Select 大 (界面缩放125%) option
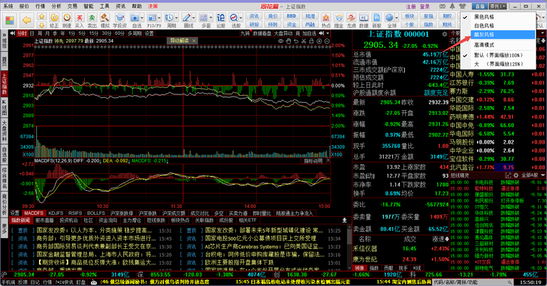Screen dimensions: 547x286 [x=498, y=64]
